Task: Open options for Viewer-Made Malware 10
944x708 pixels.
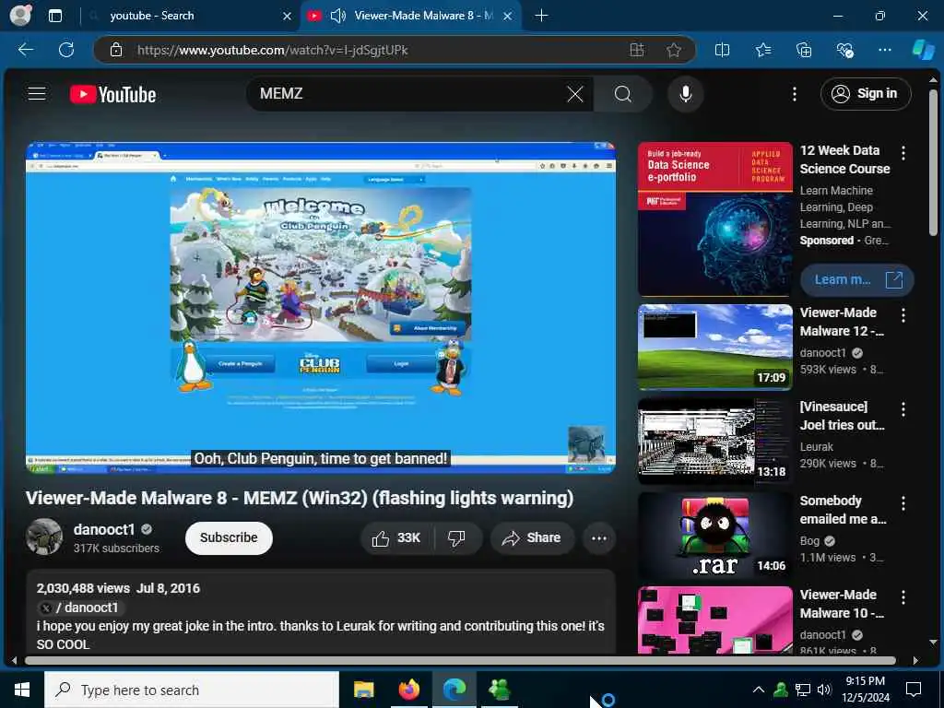Action: (903, 597)
